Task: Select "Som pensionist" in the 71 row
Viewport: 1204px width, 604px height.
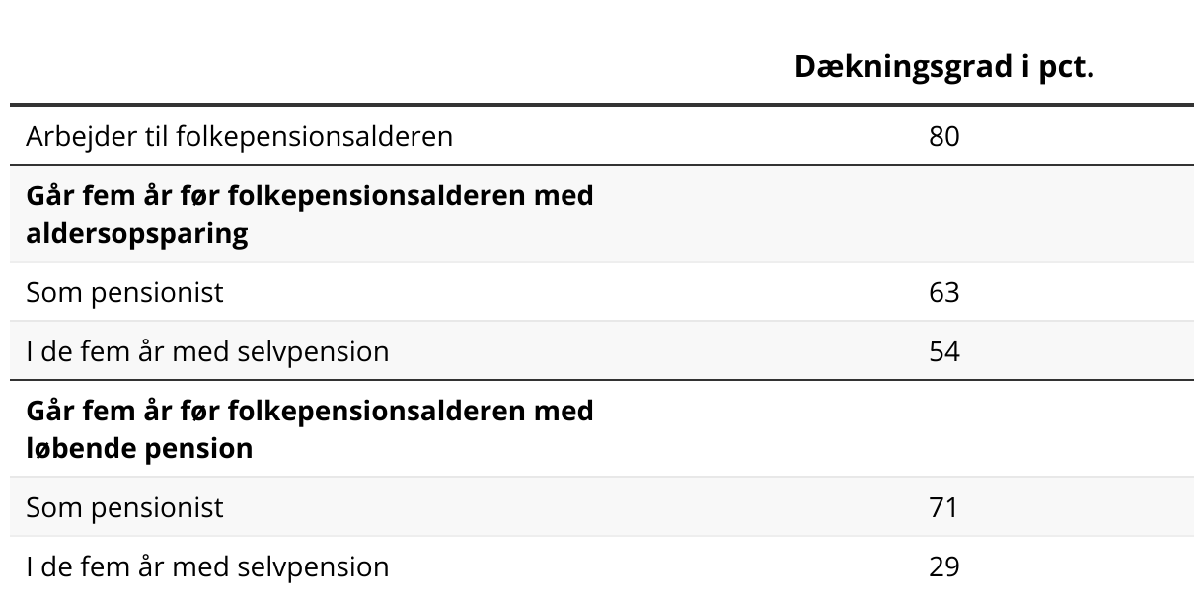Action: tap(124, 508)
